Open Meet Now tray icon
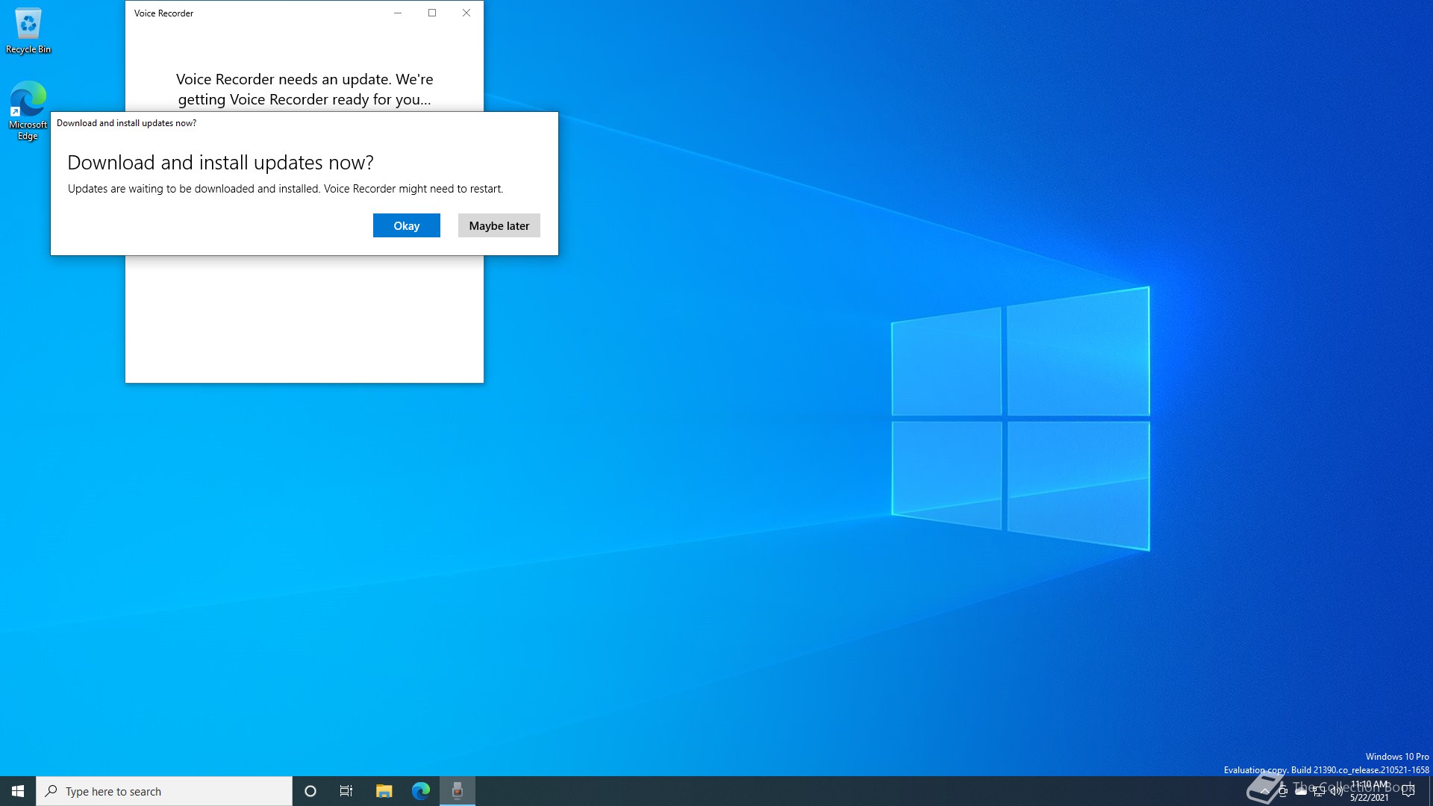This screenshot has width=1433, height=806. pos(1282,791)
